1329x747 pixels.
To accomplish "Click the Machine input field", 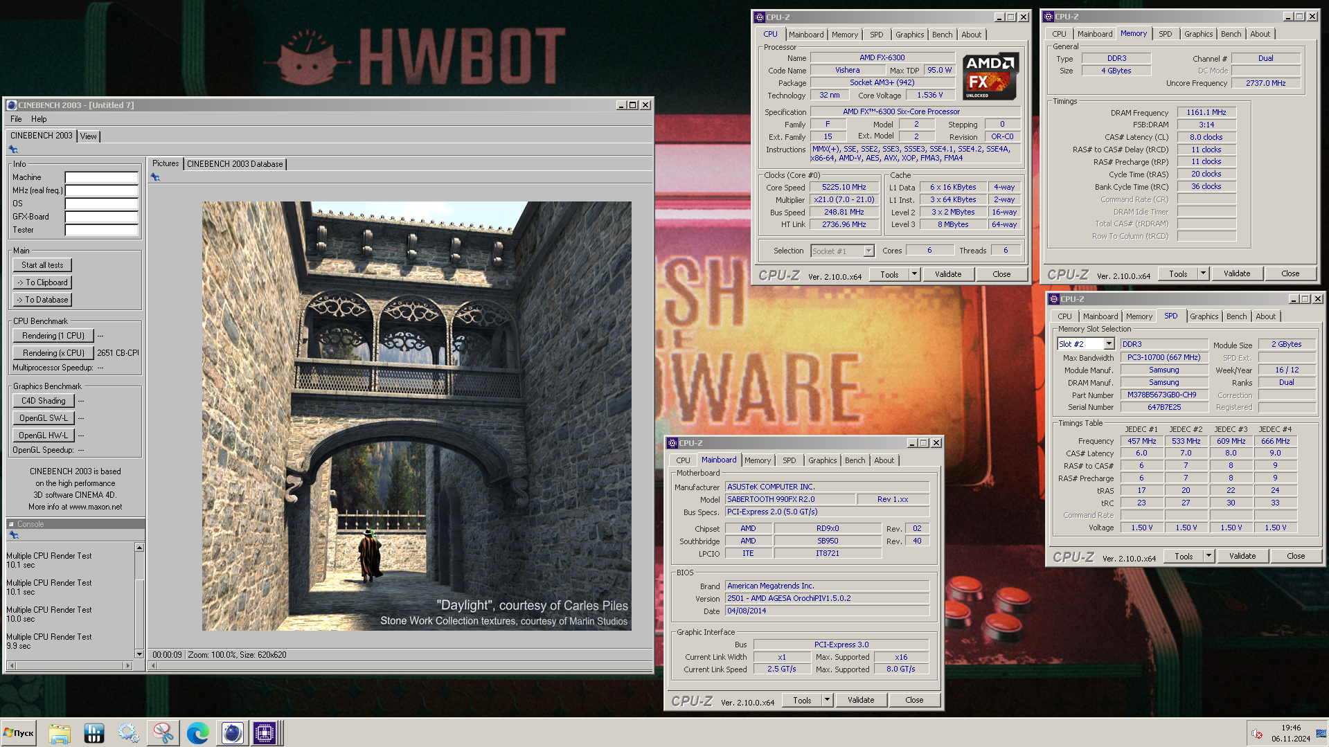I will 101,177.
